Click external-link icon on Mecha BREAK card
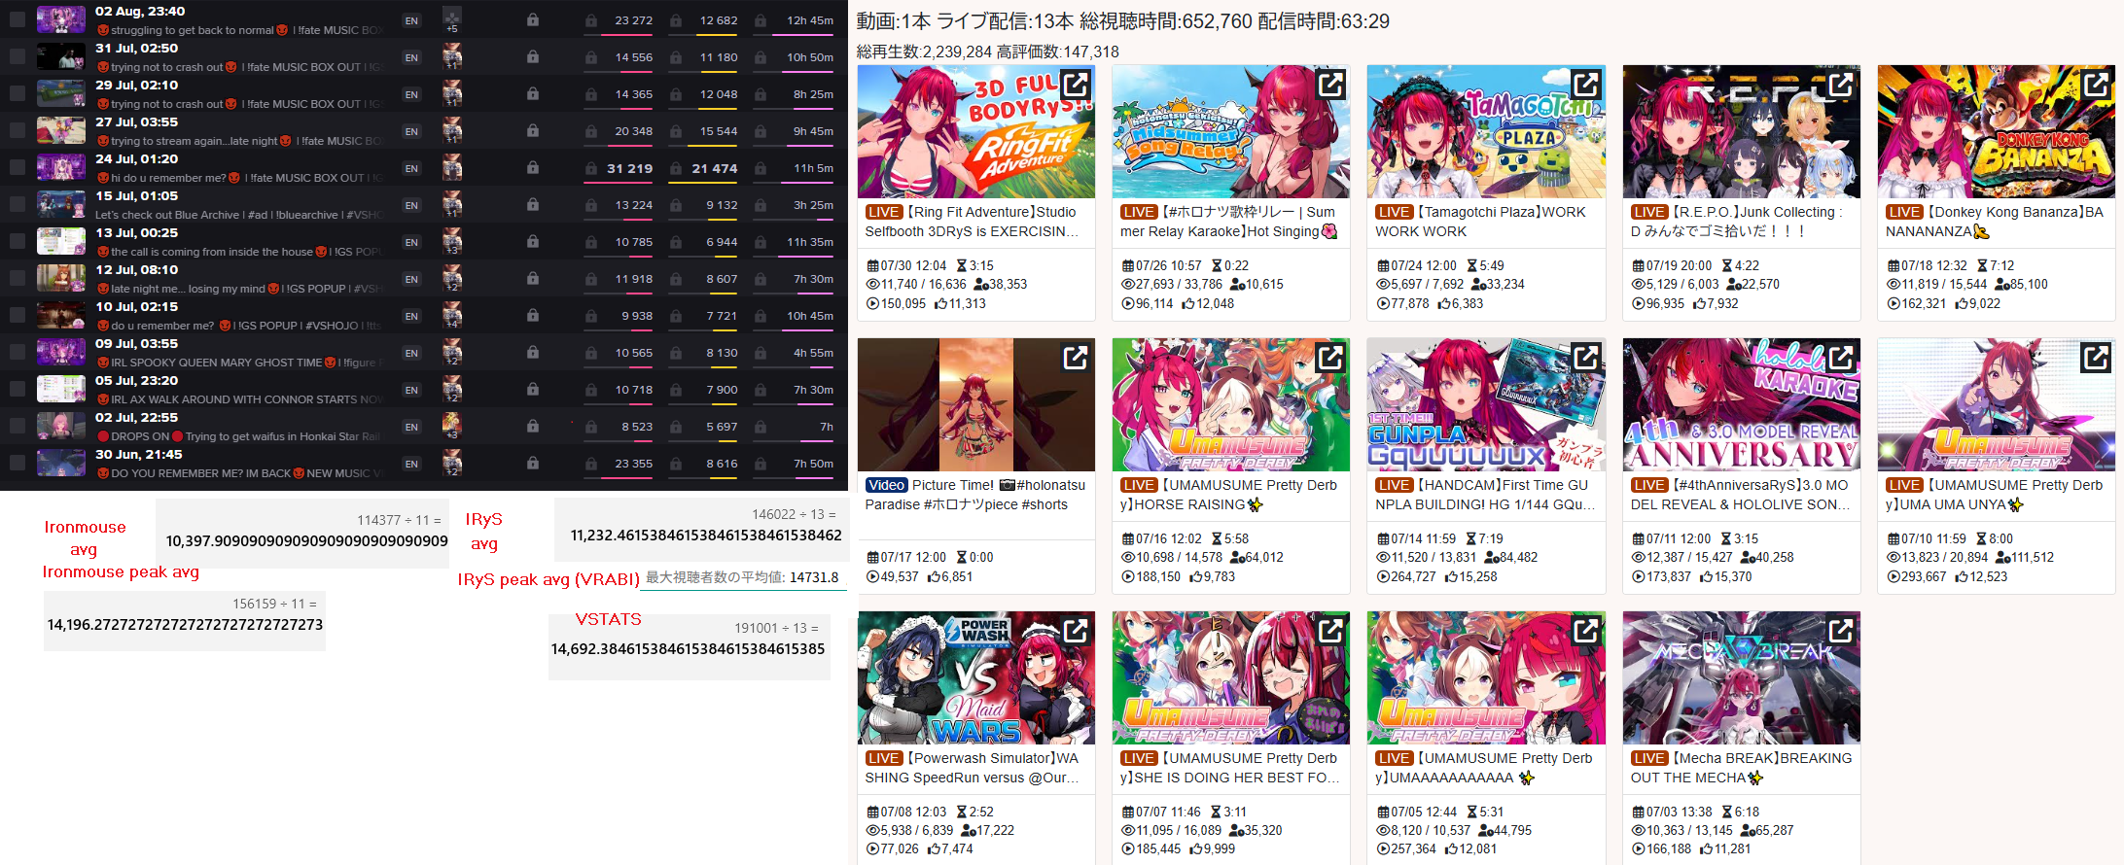 pos(1841,632)
